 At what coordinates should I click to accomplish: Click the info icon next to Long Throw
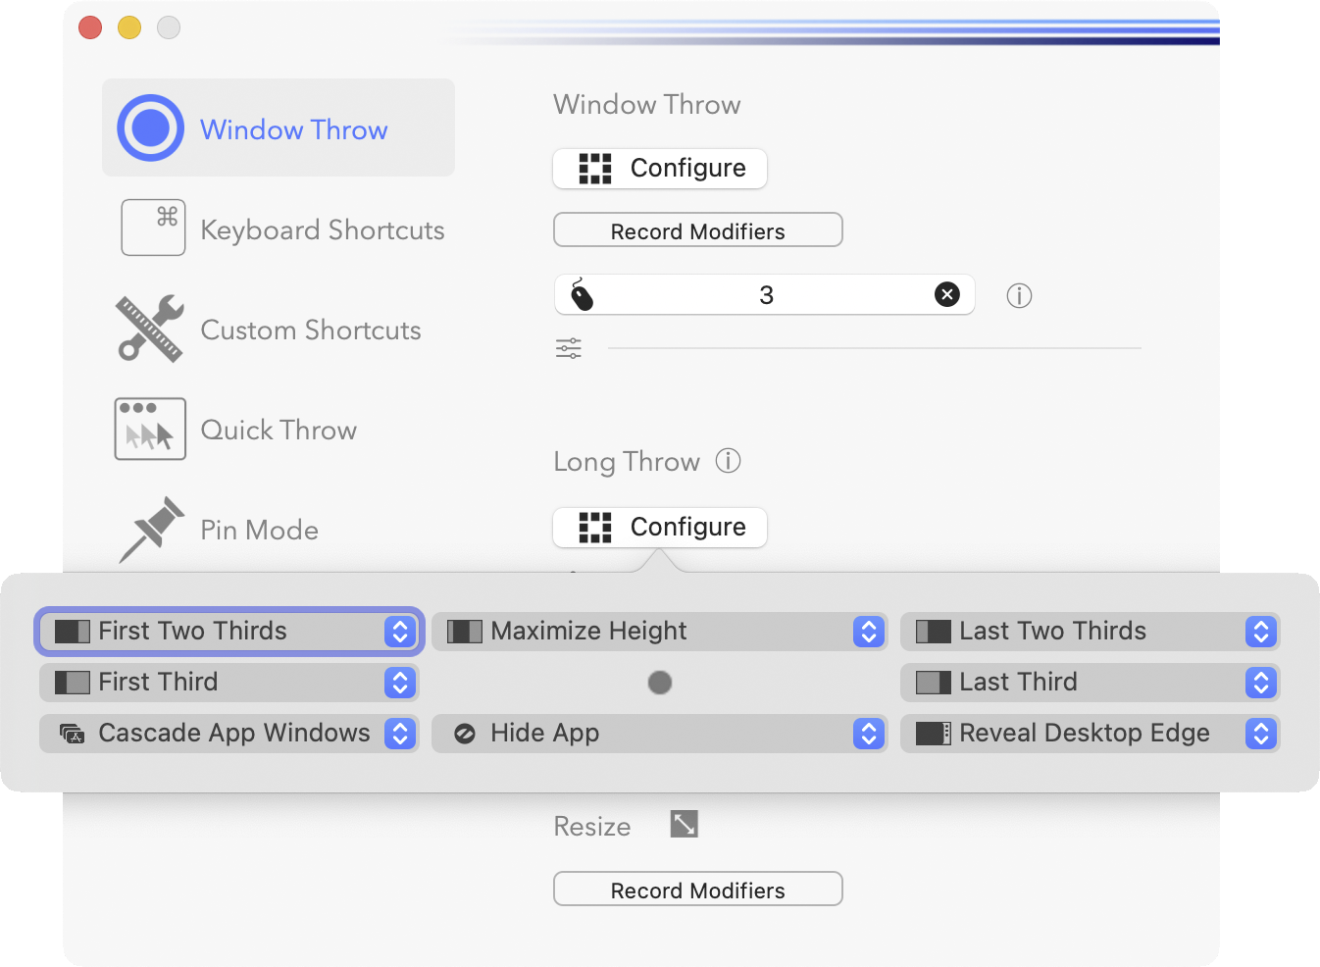click(728, 460)
